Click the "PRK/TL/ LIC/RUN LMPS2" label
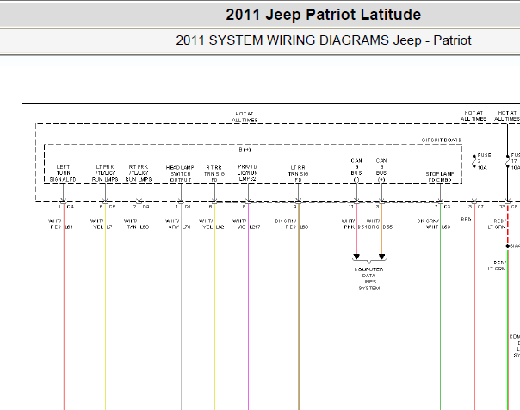Screen dimensions: 520x410 (x=248, y=173)
